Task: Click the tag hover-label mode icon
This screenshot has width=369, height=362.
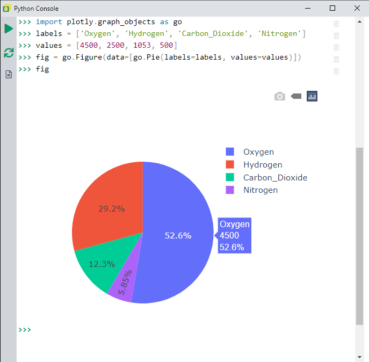Action: [296, 96]
